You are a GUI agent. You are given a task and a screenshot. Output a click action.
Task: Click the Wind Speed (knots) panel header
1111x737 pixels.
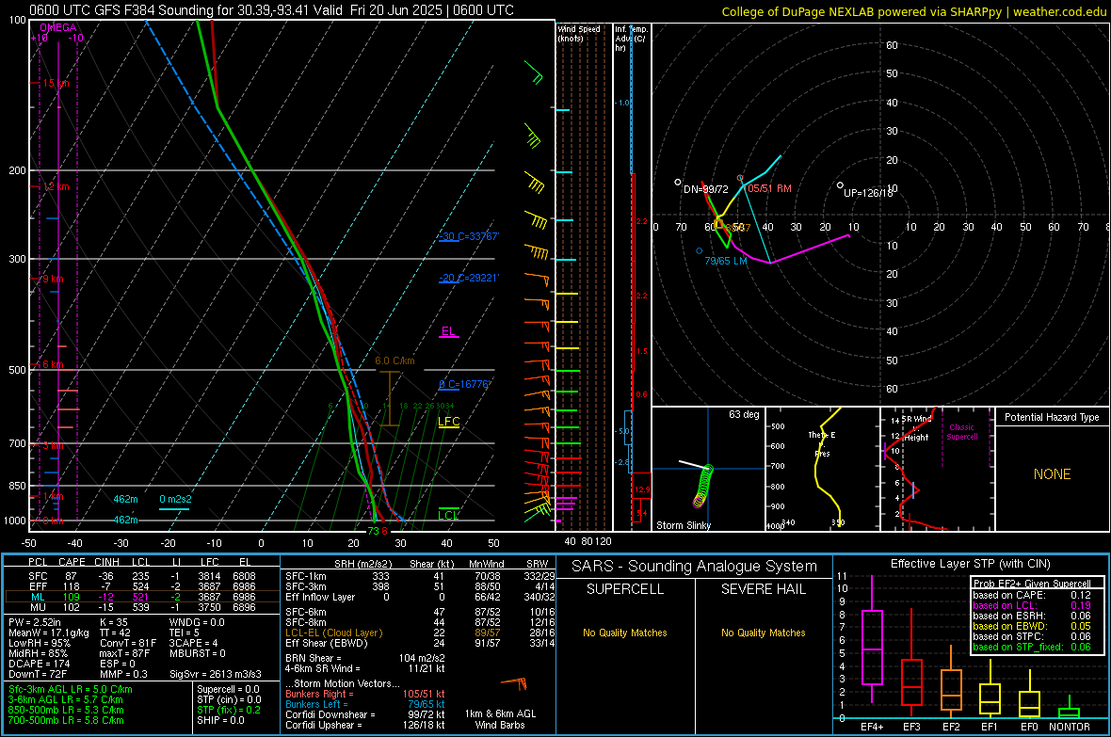click(x=578, y=33)
